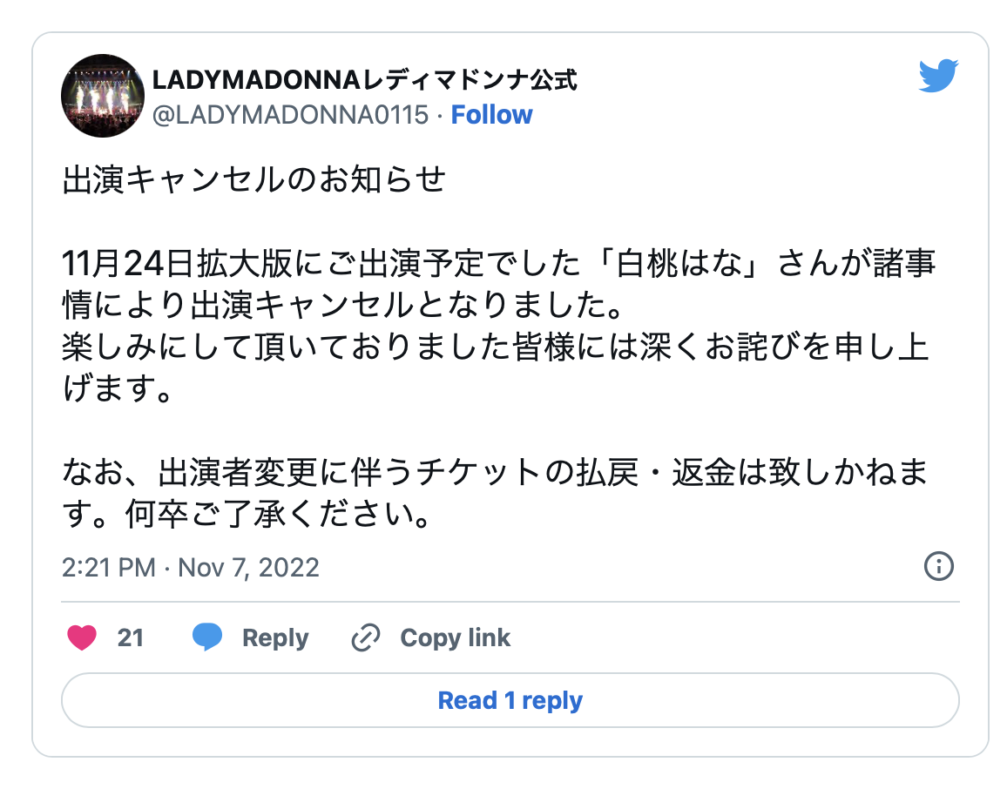Screen dimensions: 1007x789
Task: Click the Twitter bird logo
Action: [938, 77]
